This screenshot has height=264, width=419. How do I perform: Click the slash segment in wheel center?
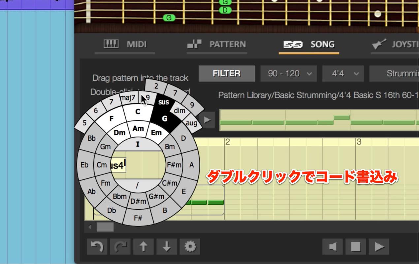(138, 185)
